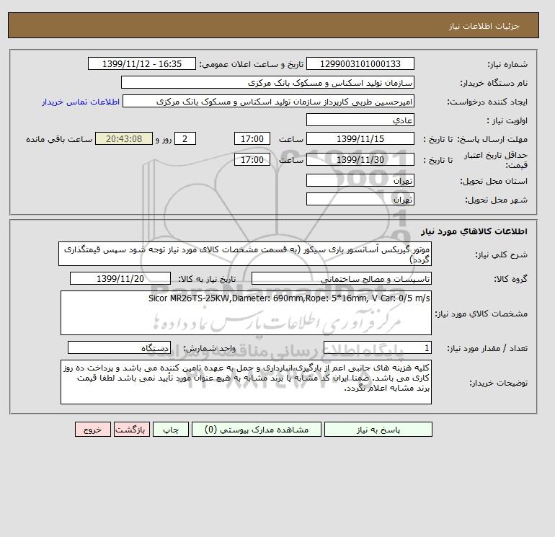Click the اولویت نیاز label
555x537 pixels.
507,120
